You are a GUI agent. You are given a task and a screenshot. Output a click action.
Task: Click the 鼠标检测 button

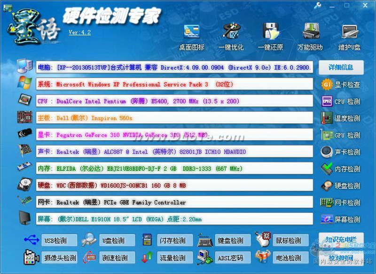(x=291, y=241)
